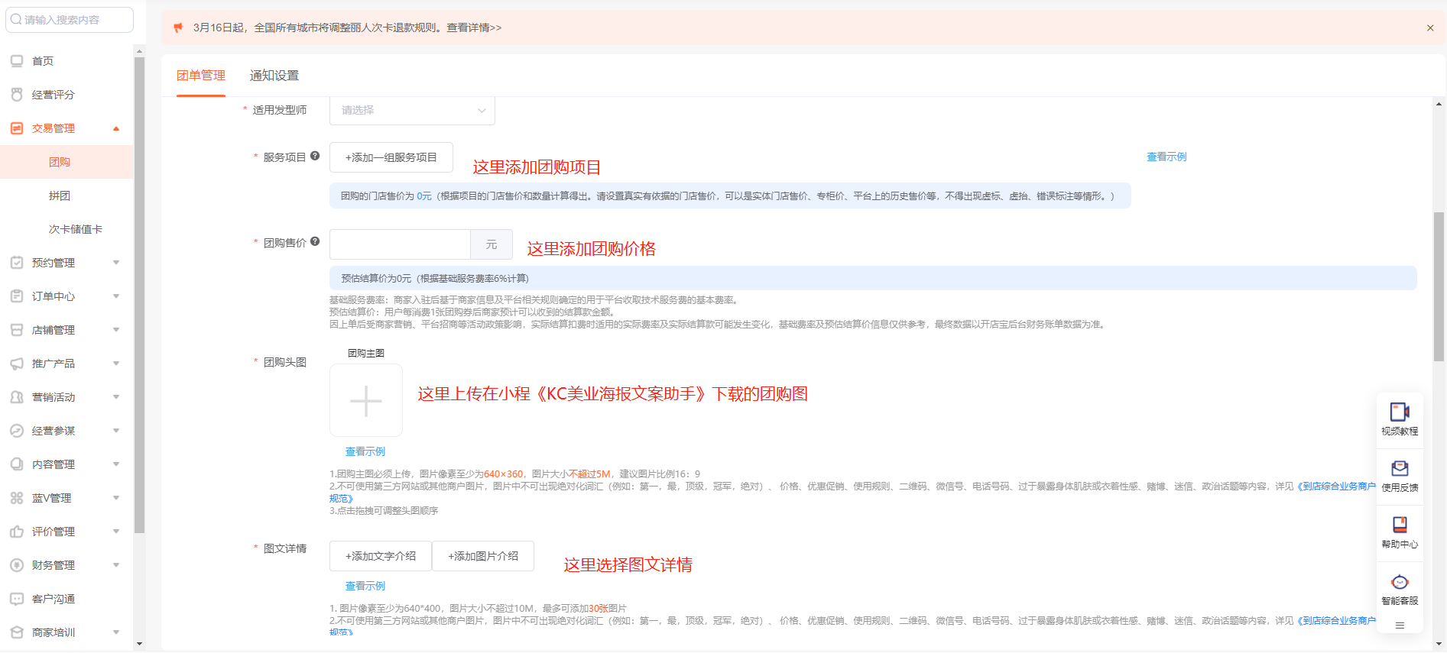Click the menu icon below 智能客服

click(x=1400, y=626)
